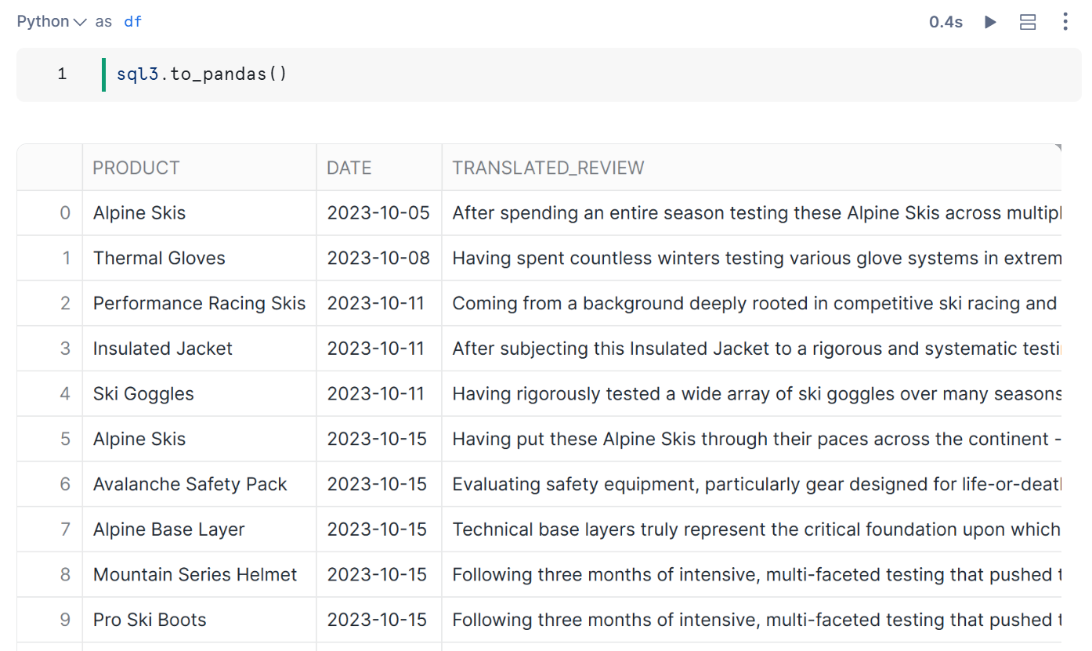
Task: Open the three-dot cell options menu
Action: point(1065,22)
